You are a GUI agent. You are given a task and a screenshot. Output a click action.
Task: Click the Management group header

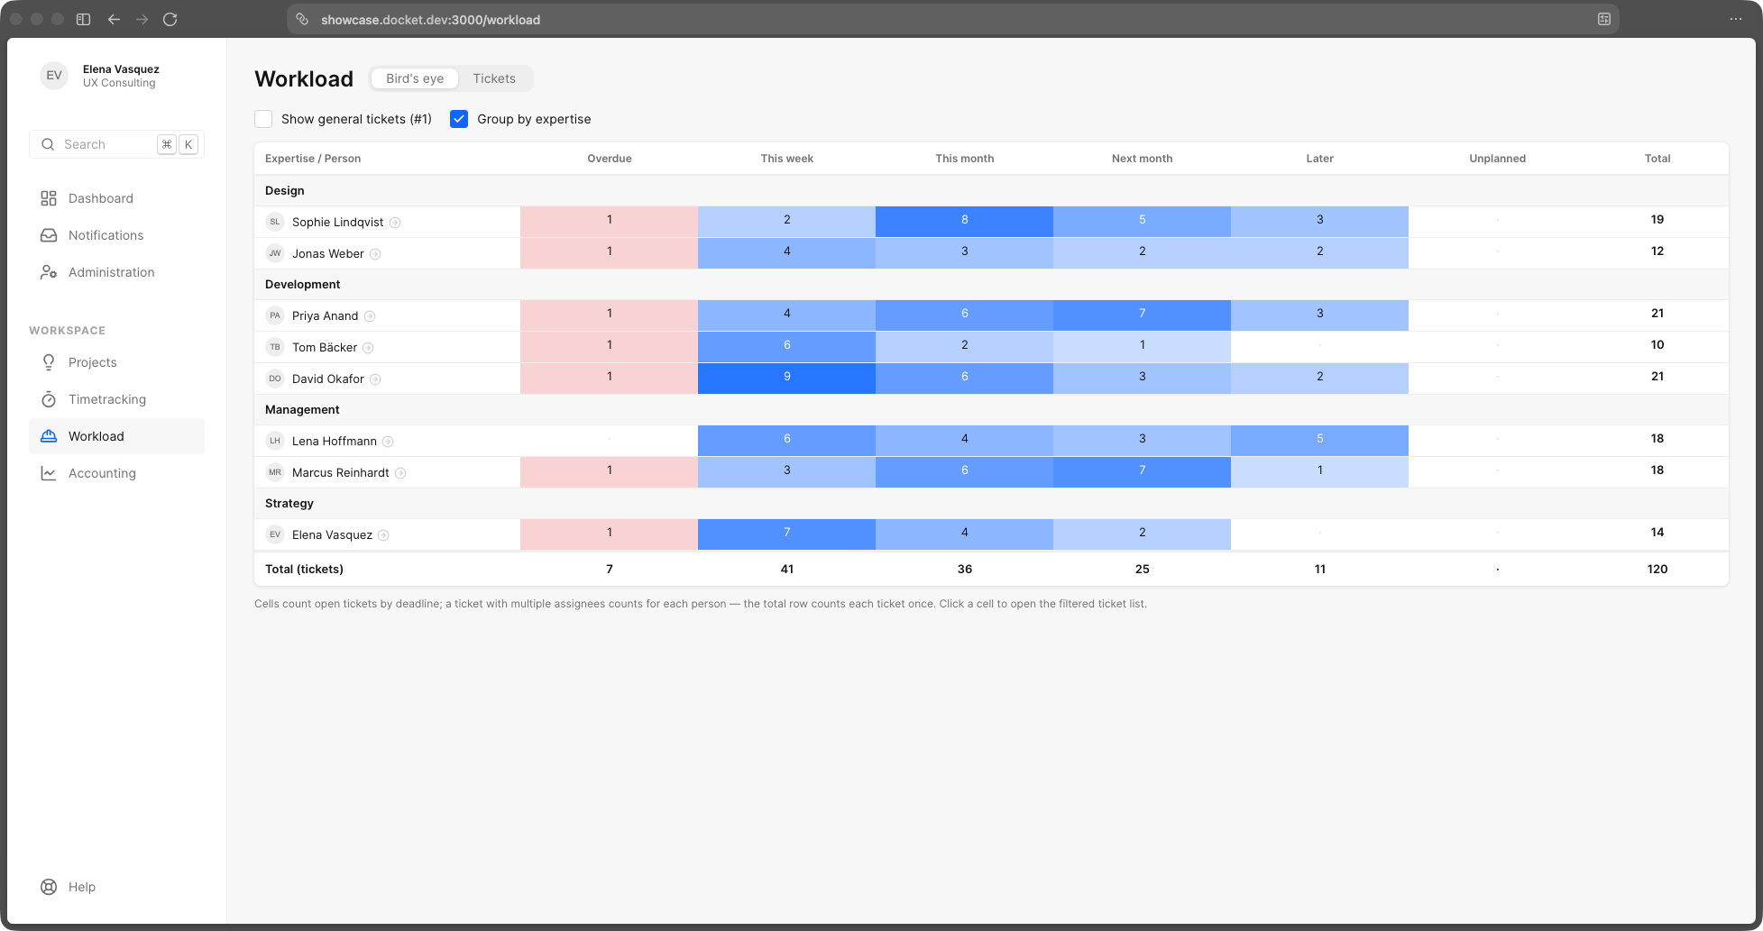point(302,410)
